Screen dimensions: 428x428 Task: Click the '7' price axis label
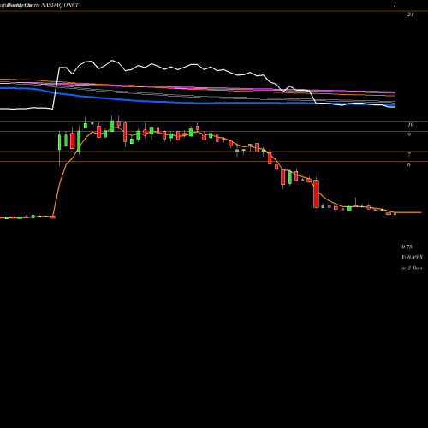click(409, 155)
